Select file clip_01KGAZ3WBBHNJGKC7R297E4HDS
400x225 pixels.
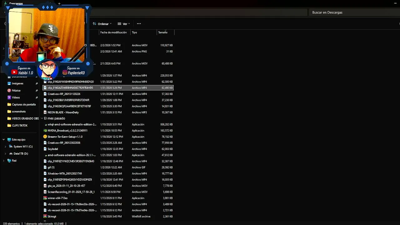(x=108, y=88)
